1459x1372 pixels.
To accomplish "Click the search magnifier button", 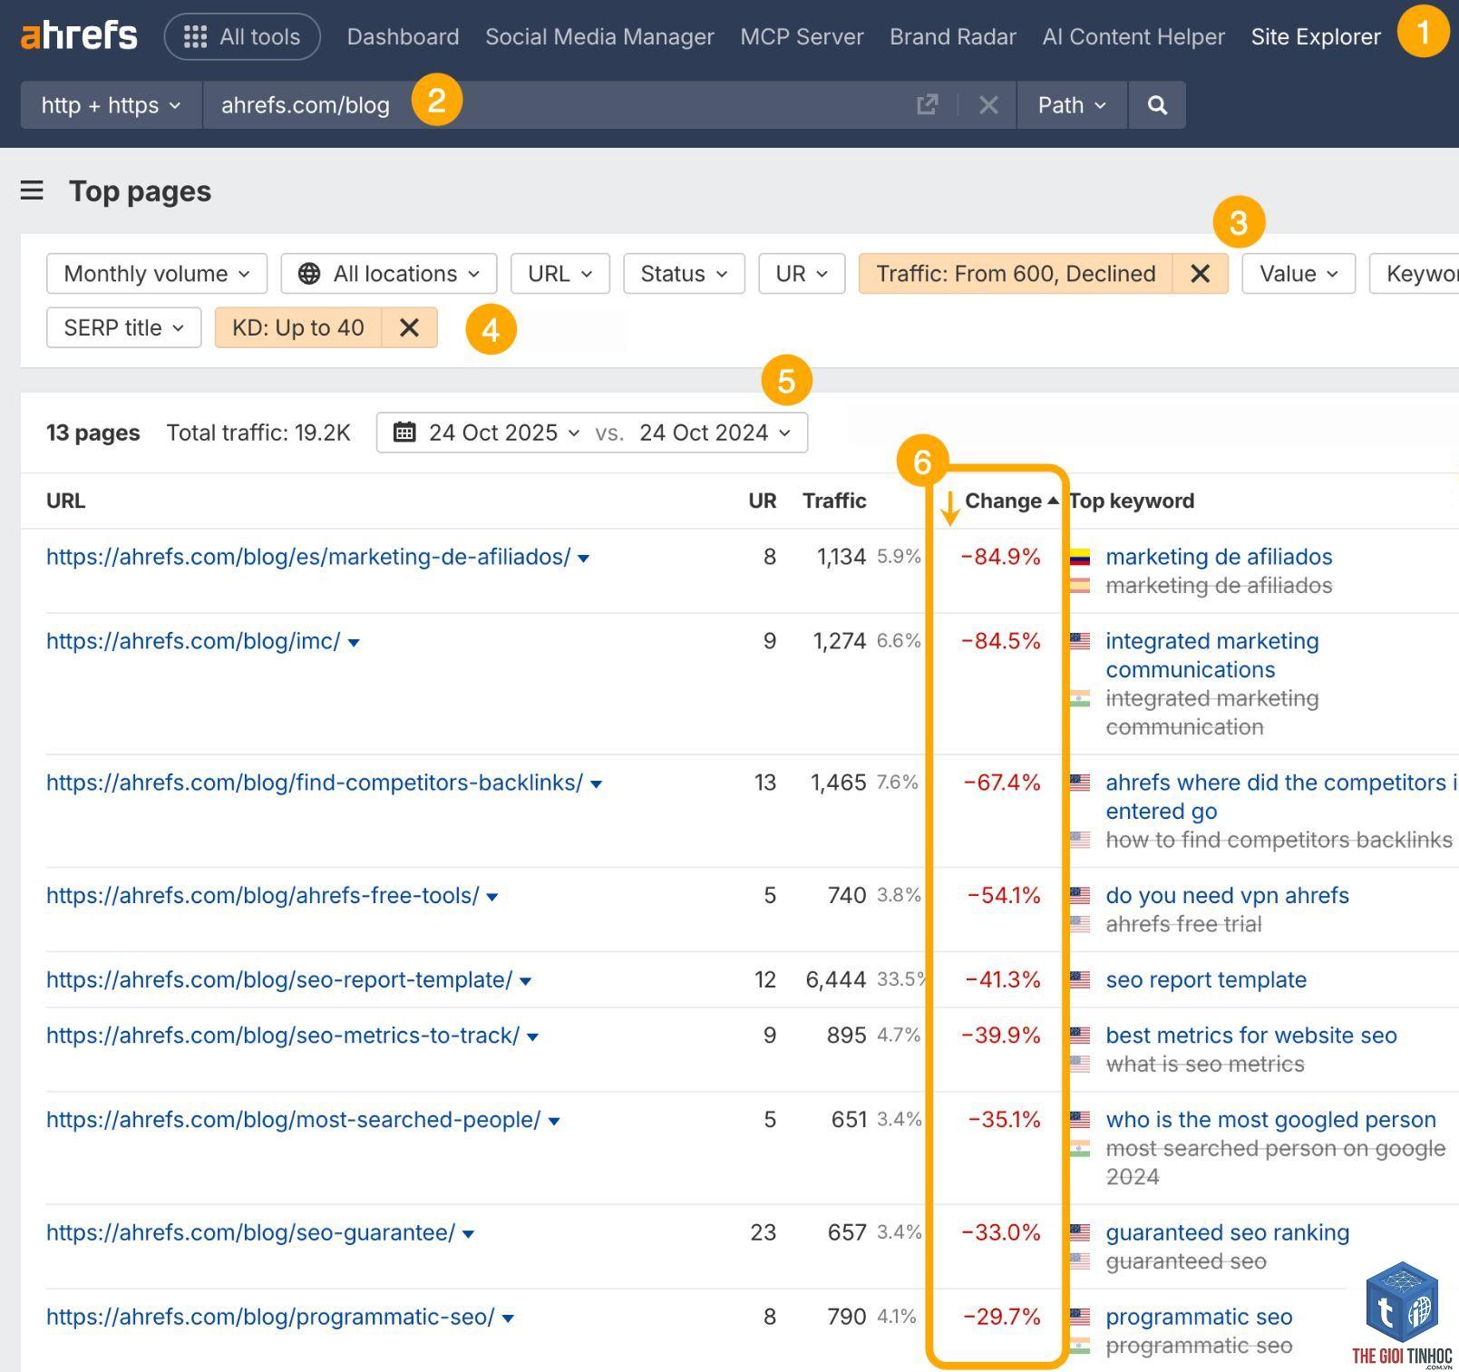I will (x=1157, y=105).
